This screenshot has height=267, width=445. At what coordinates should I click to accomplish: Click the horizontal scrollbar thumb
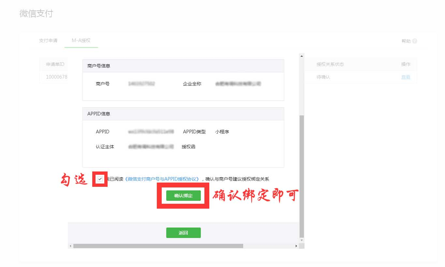tap(158, 246)
